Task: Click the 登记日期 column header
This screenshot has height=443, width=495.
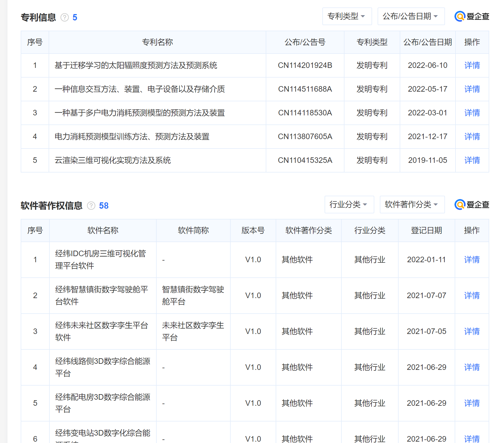Action: point(426,230)
